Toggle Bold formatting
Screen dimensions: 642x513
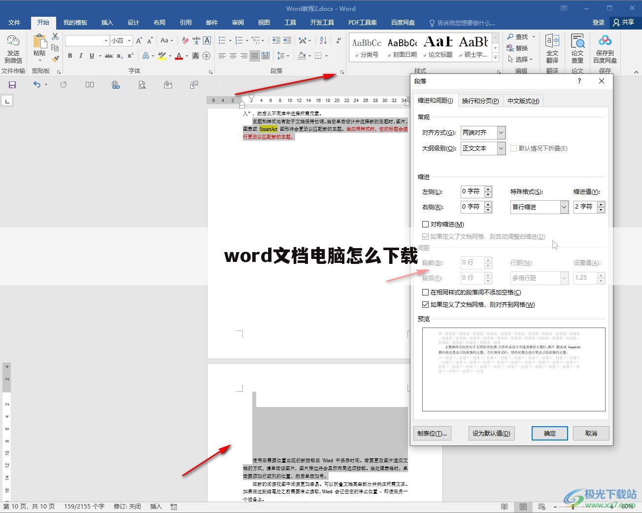coord(70,56)
